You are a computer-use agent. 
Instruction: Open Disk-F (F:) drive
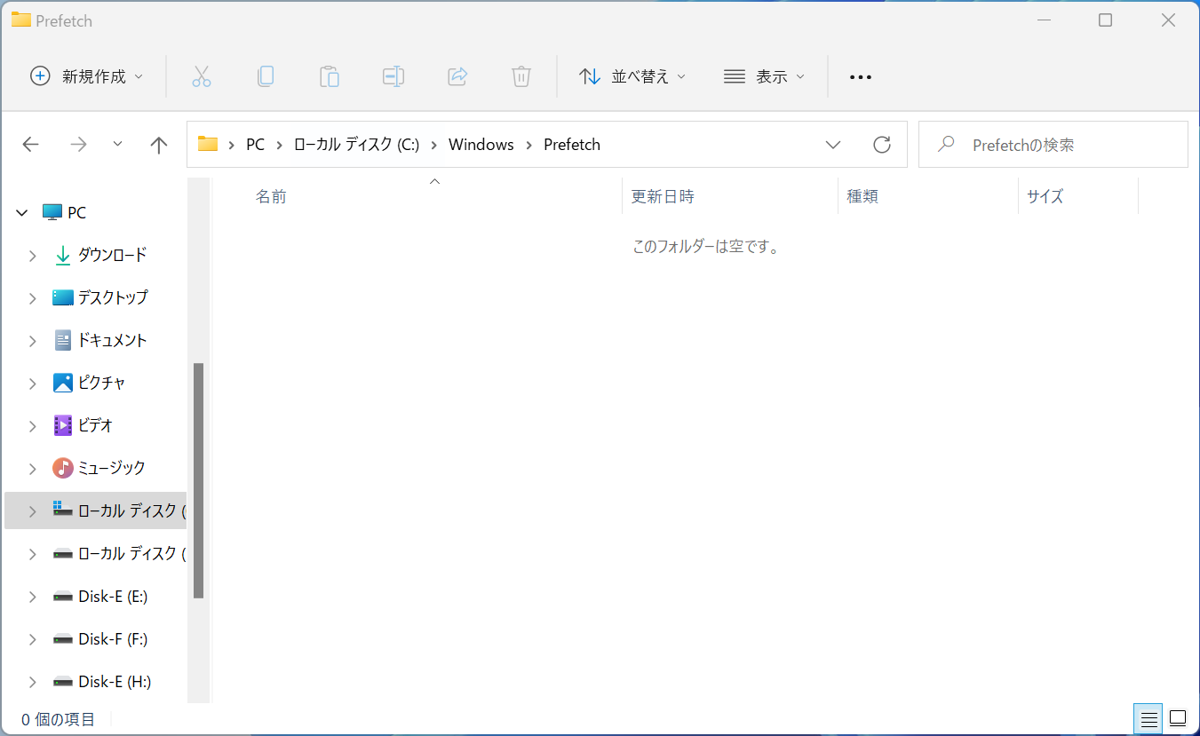(x=112, y=639)
